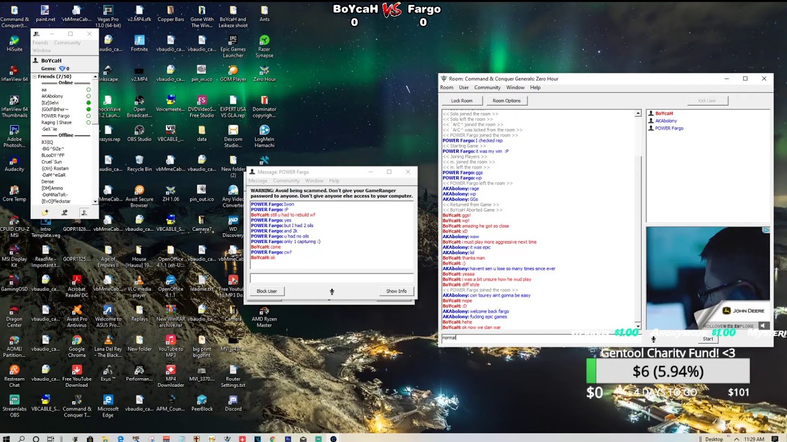The image size is (787, 442).
Task: Click the friends list scroll-down arrow
Action: pyautogui.click(x=95, y=202)
